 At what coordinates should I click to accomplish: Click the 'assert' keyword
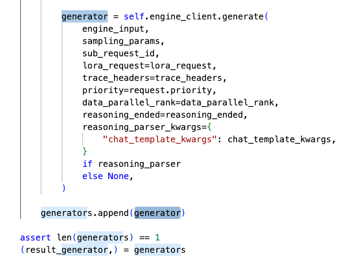(x=35, y=238)
